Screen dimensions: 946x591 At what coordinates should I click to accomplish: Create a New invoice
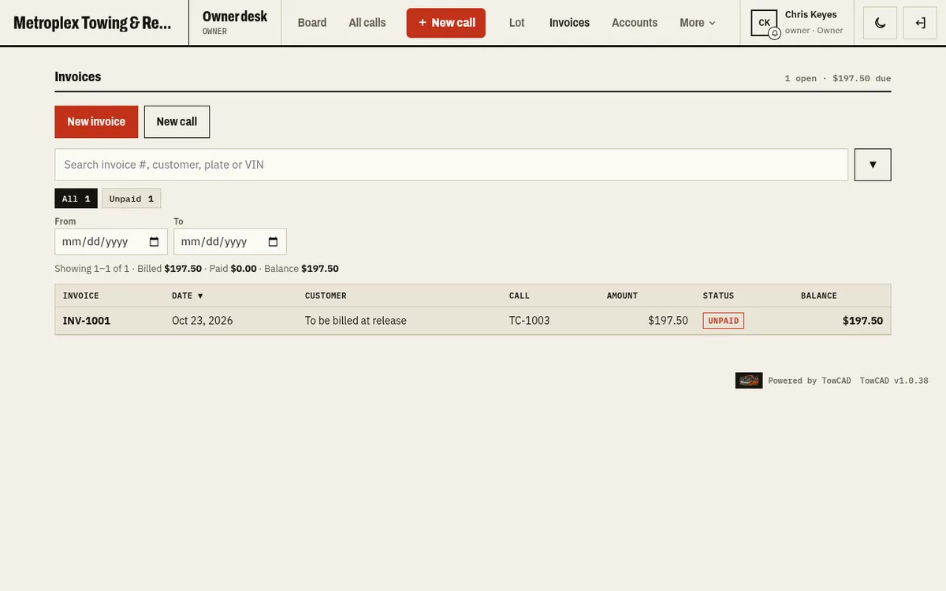pyautogui.click(x=96, y=121)
